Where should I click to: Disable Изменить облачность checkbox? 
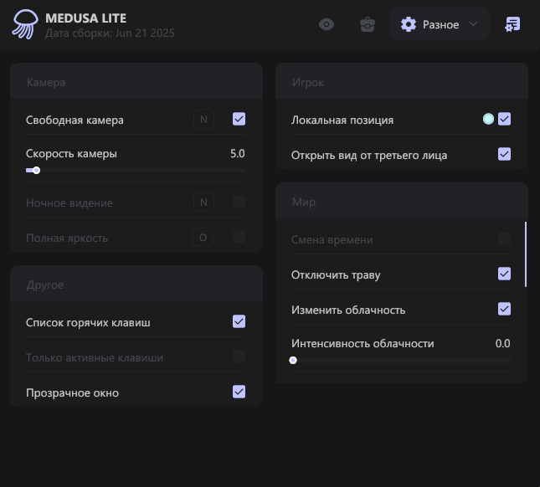pyautogui.click(x=504, y=309)
